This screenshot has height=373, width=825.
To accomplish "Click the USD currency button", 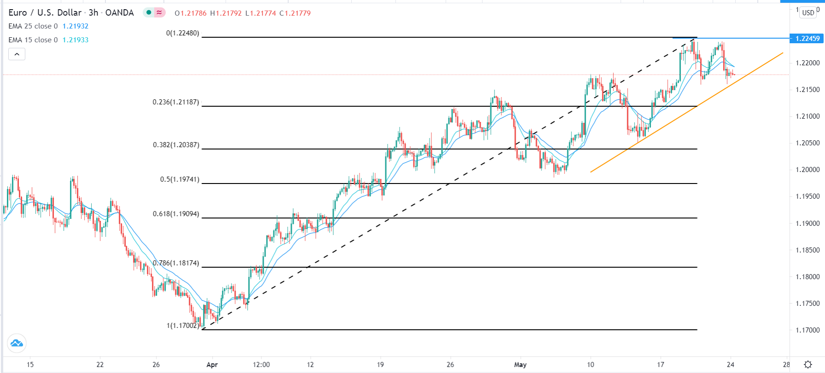I will click(x=807, y=13).
